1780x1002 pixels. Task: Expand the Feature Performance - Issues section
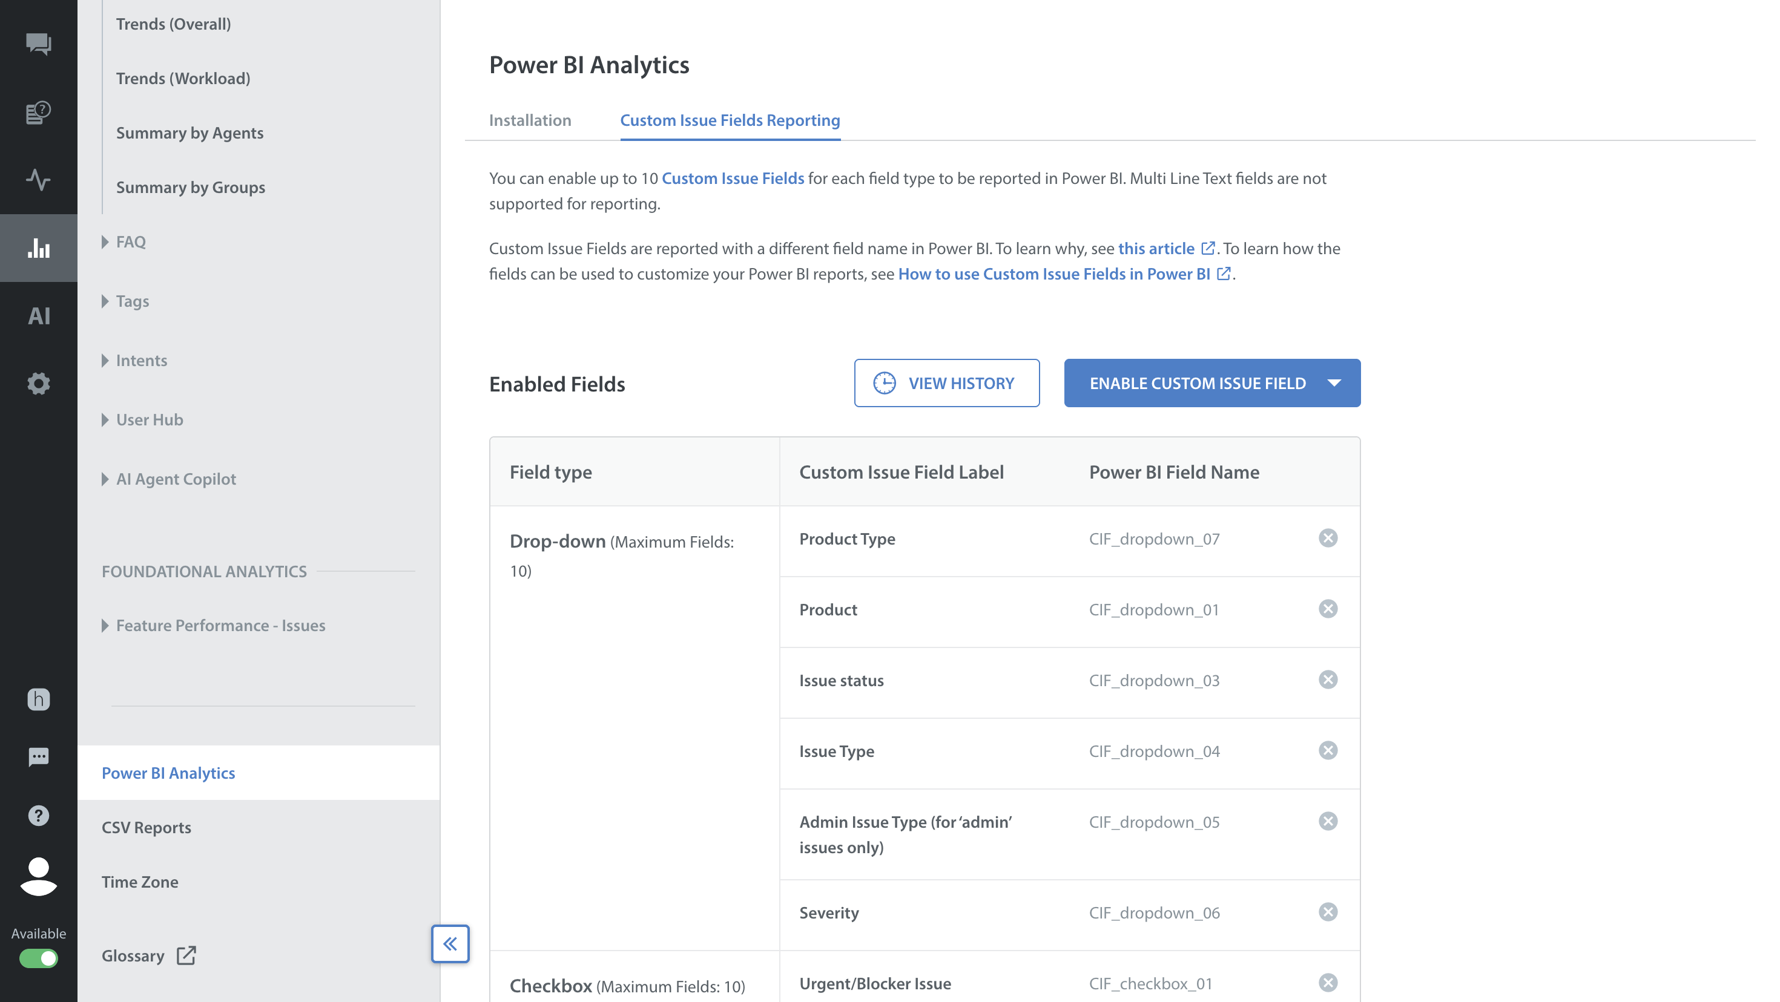coord(105,626)
